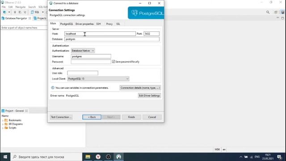Image resolution: width=286 pixels, height=161 pixels.
Task: Click the maximize editor area square icon
Action: click(282, 18)
